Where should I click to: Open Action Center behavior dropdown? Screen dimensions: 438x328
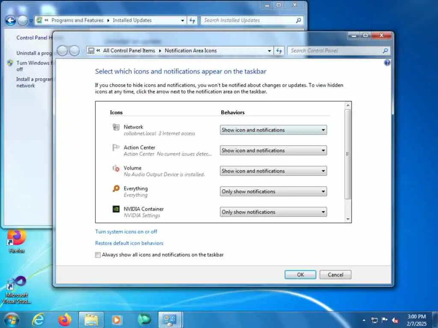pos(273,150)
